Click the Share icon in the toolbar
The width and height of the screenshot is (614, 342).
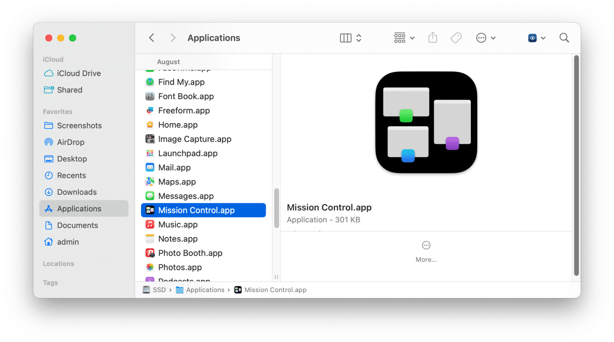pyautogui.click(x=433, y=38)
